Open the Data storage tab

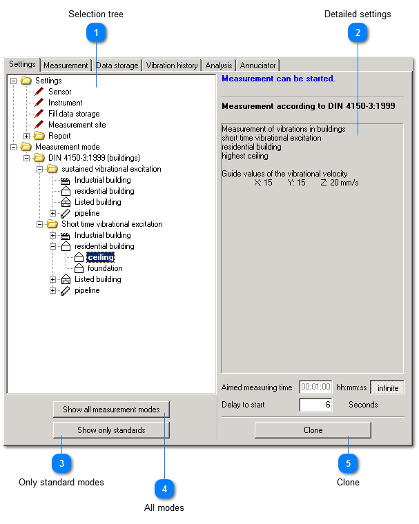(117, 65)
